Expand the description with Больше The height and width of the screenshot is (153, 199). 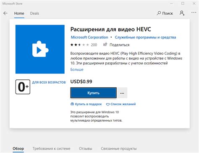click(77, 69)
